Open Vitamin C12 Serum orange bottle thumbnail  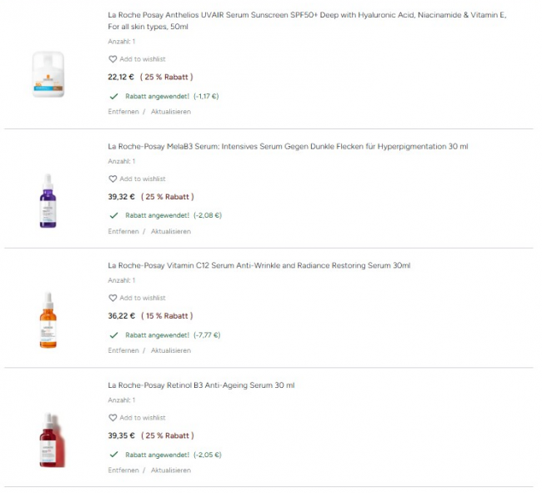pyautogui.click(x=48, y=320)
